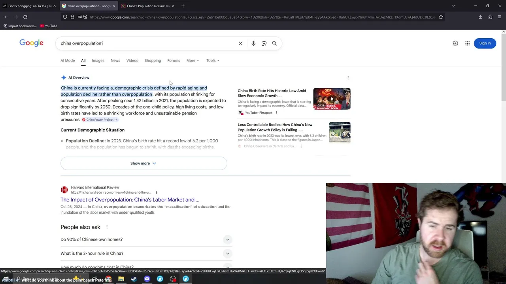Click the hir.harvard.edu URL breadcrumb

(x=112, y=192)
